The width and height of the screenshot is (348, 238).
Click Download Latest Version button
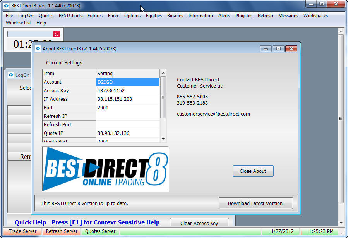tap(255, 204)
